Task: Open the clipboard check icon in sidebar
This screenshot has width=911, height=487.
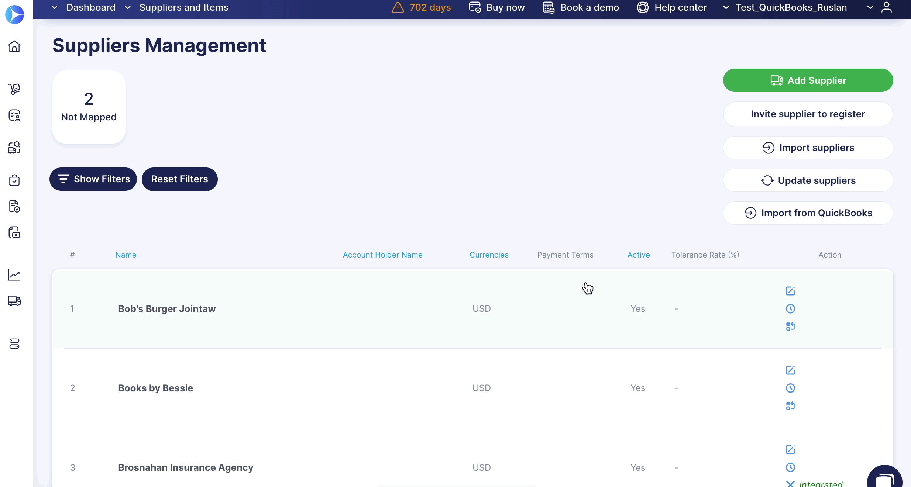Action: click(14, 180)
